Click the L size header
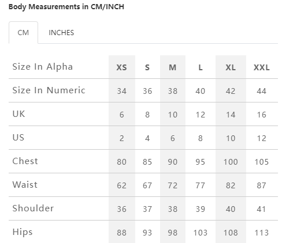 (201, 67)
